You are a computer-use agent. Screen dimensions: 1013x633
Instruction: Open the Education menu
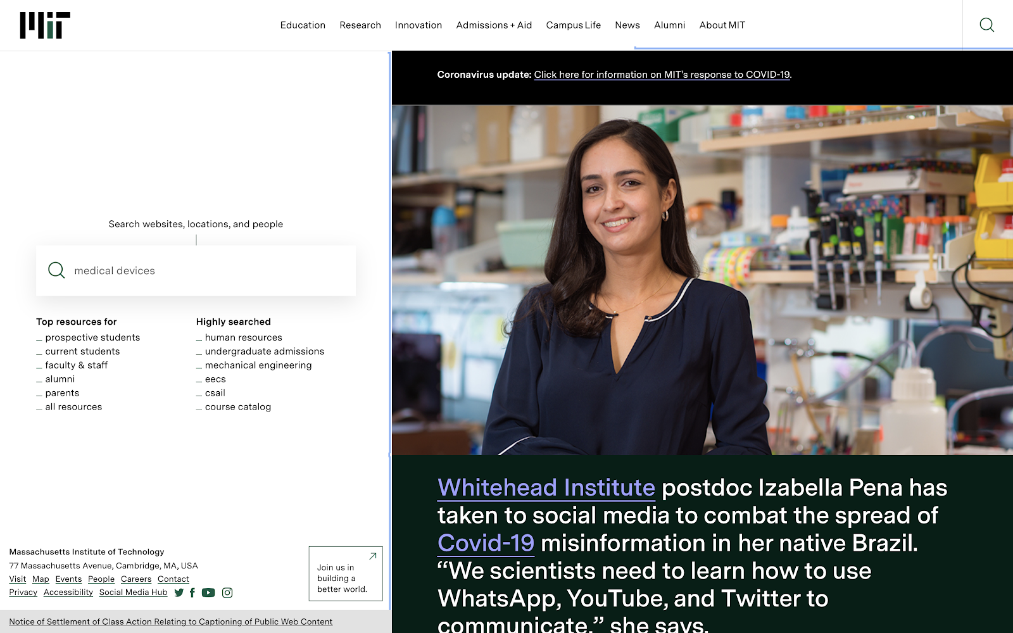(x=303, y=25)
